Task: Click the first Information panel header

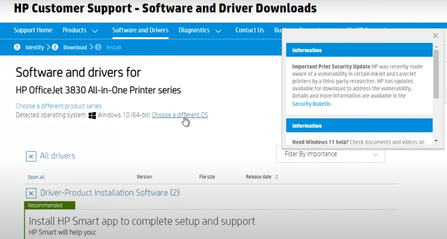Action: tap(359, 50)
